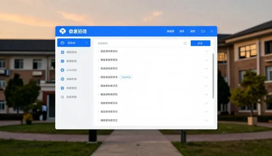Expand the sixth list row with its chevron

pyautogui.click(x=206, y=95)
